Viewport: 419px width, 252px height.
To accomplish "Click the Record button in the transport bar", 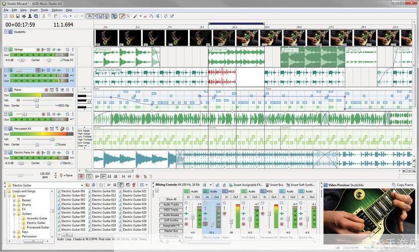I will 81,176.
